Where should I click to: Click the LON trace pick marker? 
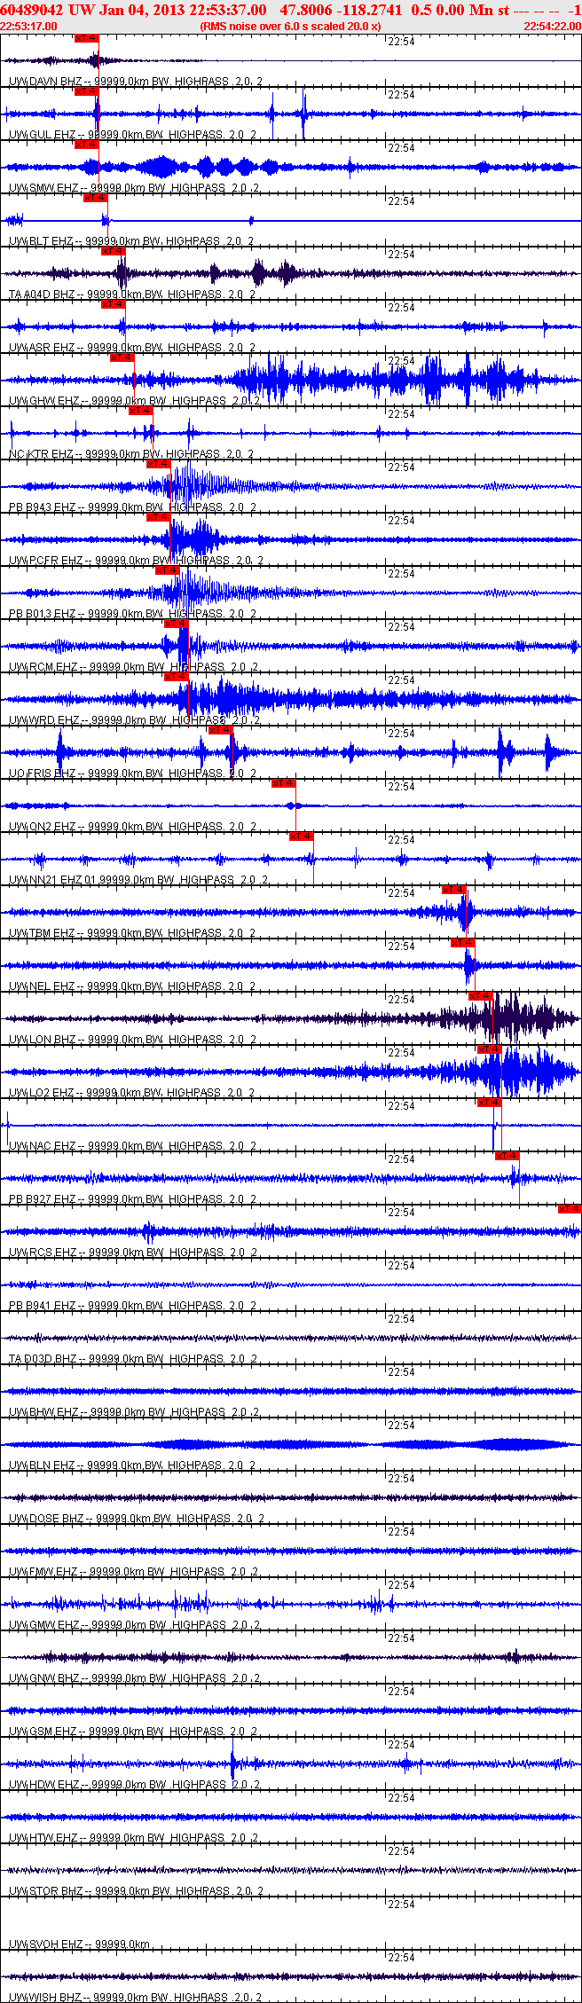(x=480, y=996)
